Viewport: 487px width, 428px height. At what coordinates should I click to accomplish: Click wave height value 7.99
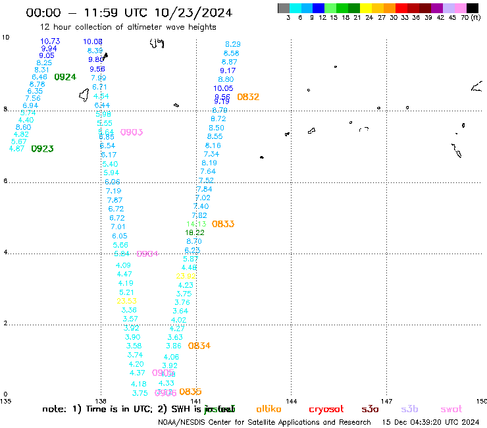coord(99,78)
